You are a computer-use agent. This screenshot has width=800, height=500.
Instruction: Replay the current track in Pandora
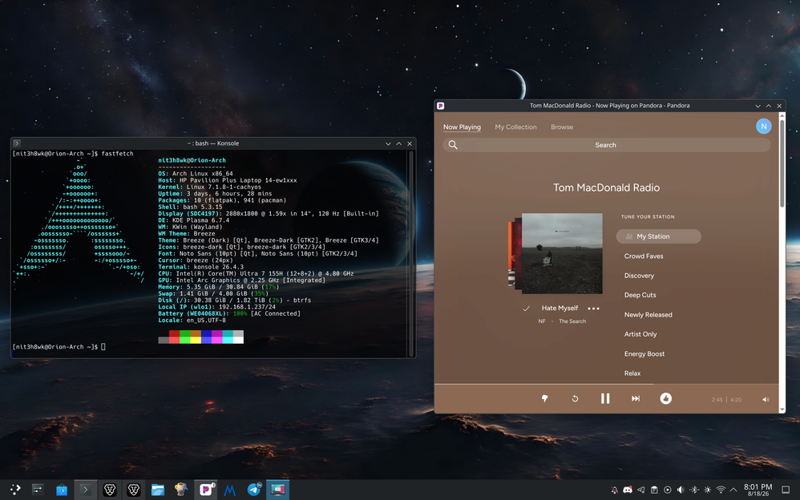coord(575,398)
